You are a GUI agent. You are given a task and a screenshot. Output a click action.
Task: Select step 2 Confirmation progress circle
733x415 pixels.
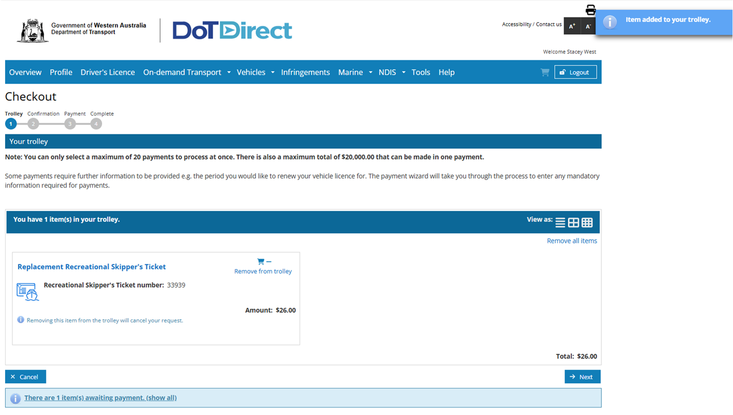coord(33,124)
